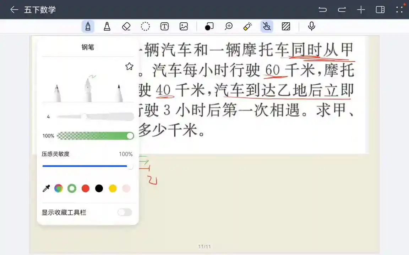Activate the lasso selection tool
This screenshot has width=409, height=255.
click(145, 26)
